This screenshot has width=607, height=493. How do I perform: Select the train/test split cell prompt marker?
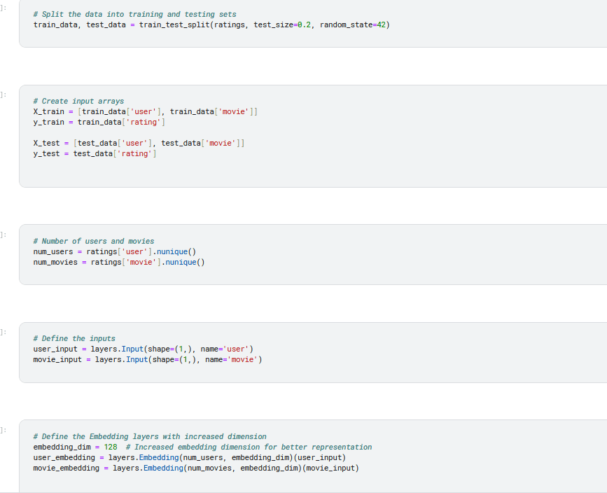click(x=3, y=8)
